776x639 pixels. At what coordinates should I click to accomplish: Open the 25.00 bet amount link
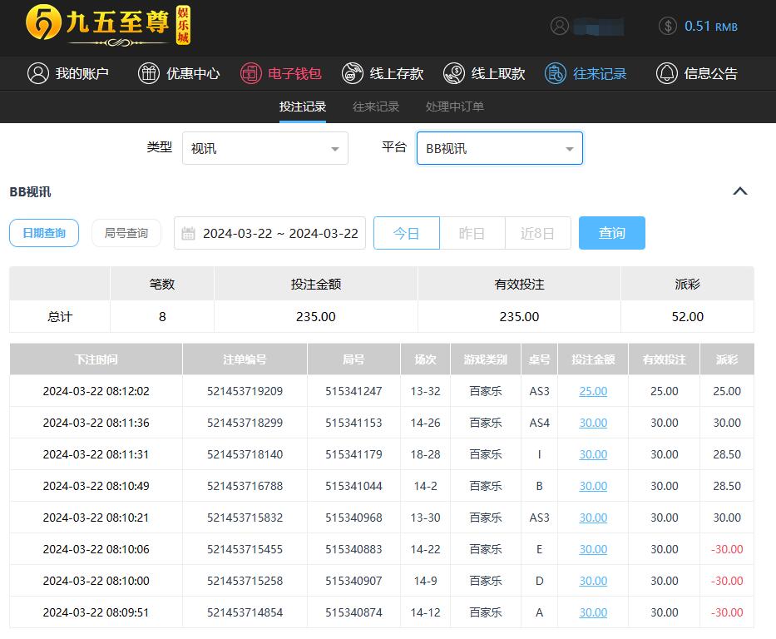click(x=593, y=391)
